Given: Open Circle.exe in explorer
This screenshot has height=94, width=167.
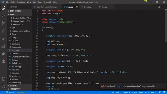Looking at the screenshot, I should pos(16,44).
